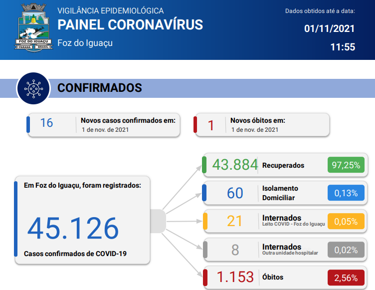Image resolution: width=375 pixels, height=290 pixels.
Task: Click the CONFIRMADOS section heading
Action: click(x=100, y=88)
